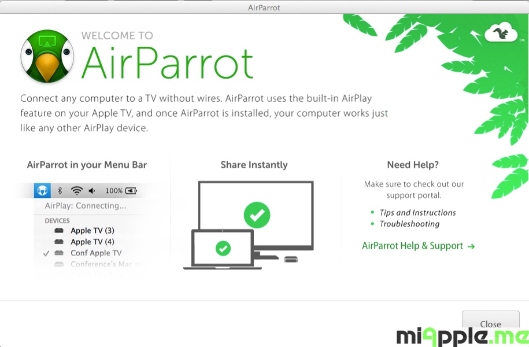The width and height of the screenshot is (529, 347).
Task: Open AirParrot Help & Support link
Action: [x=418, y=246]
